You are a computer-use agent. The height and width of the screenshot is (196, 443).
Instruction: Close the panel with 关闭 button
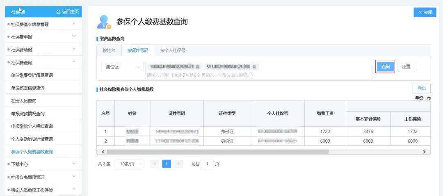425,12
